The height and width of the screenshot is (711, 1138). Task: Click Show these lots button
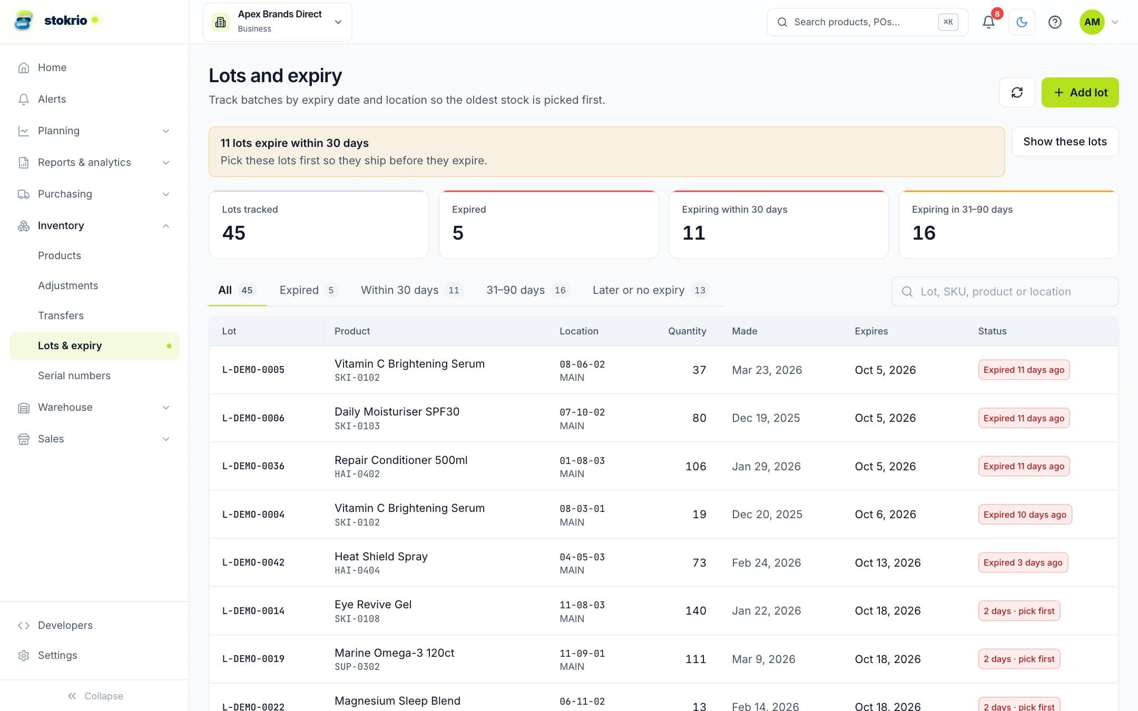coord(1065,141)
